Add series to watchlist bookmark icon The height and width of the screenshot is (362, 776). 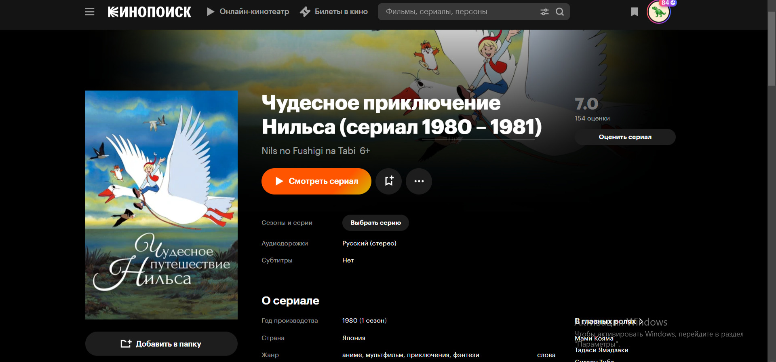pos(389,181)
